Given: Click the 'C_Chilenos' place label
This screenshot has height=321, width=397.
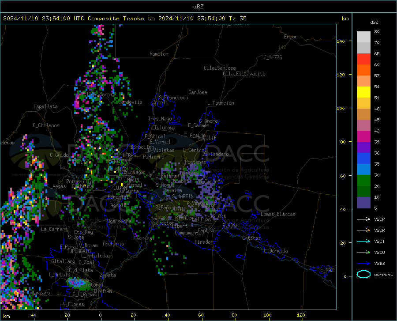Looking at the screenshot, I should pyautogui.click(x=46, y=125).
